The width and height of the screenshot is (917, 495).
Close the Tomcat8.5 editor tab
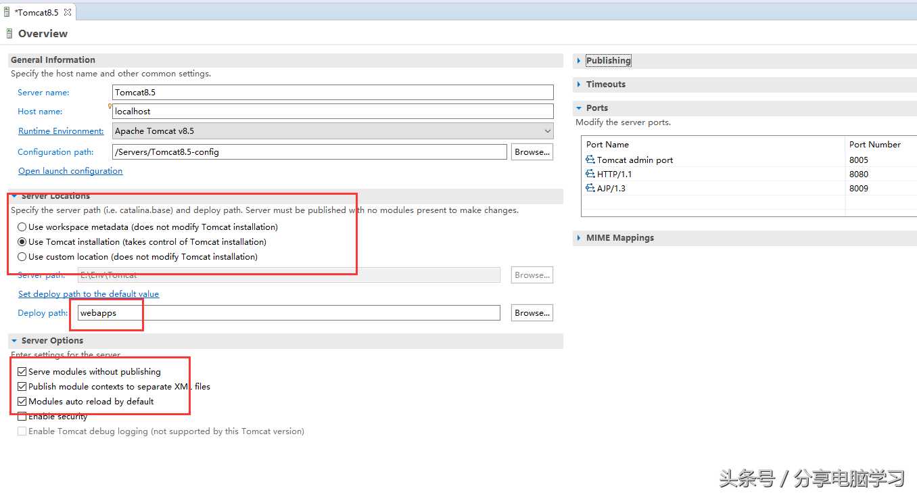(x=68, y=12)
